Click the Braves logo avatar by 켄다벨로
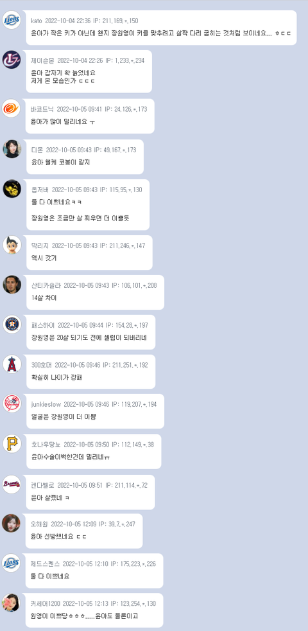 pyautogui.click(x=12, y=484)
